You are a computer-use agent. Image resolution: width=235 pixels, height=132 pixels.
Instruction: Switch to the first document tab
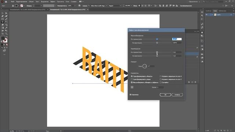click(x=28, y=10)
